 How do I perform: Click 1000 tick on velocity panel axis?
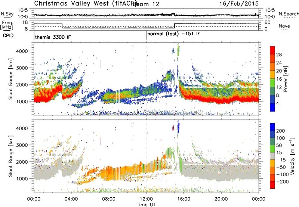click(22, 179)
